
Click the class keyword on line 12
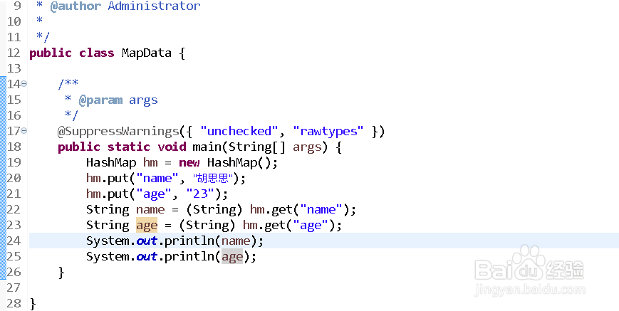pos(97,53)
